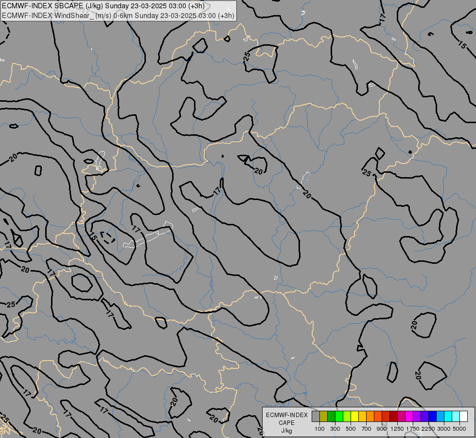The image size is (476, 438).
Task: Select the bright magenta legend swatch
Action: pyautogui.click(x=409, y=416)
